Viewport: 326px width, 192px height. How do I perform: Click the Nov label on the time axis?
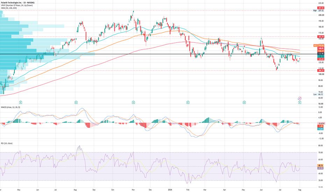pos(133,190)
